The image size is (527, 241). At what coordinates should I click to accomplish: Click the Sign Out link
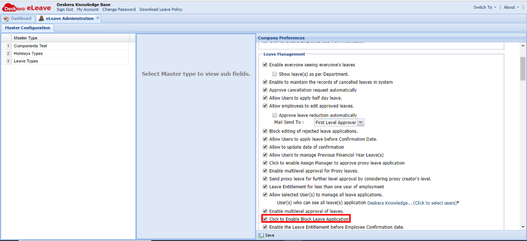64,9
